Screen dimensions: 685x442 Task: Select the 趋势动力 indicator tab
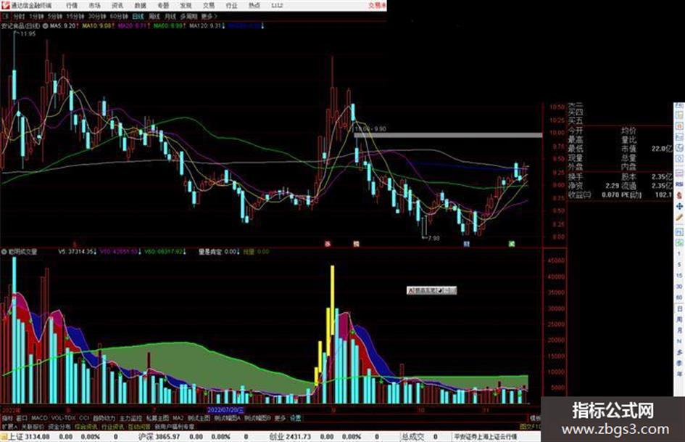click(x=104, y=418)
